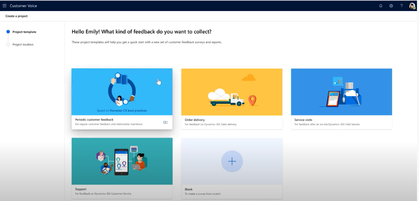Screen dimensions: 419x201
Task: Click 'To create a survey from scratch'
Action: [x=203, y=194]
